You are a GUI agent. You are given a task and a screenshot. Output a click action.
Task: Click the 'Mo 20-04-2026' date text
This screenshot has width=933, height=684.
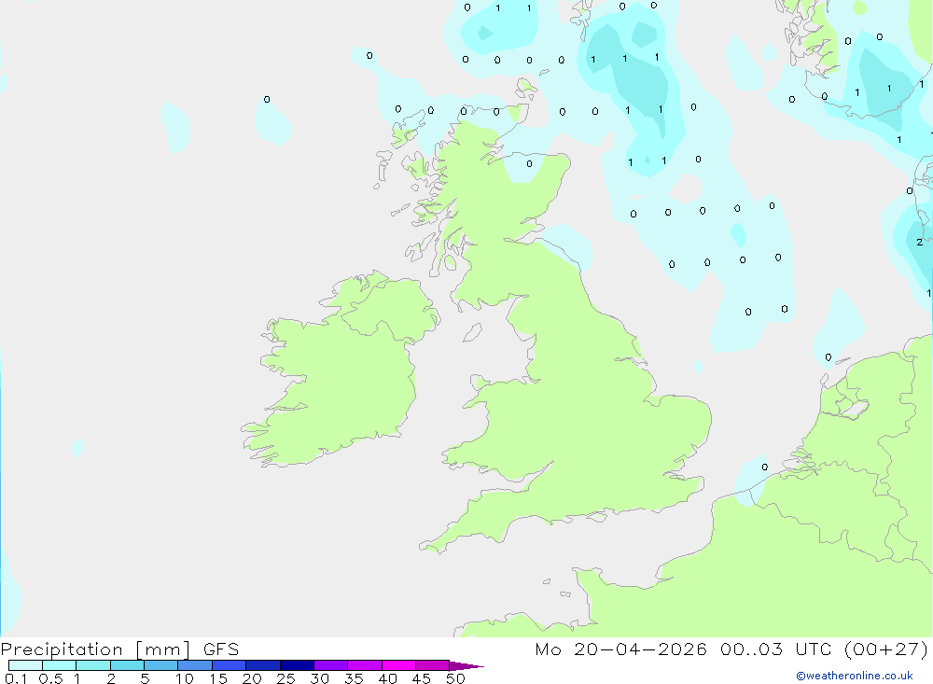(620, 649)
